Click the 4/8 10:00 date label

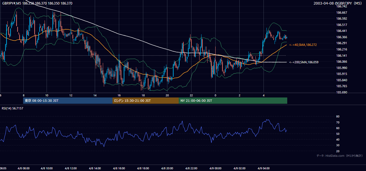[x=47, y=168]
